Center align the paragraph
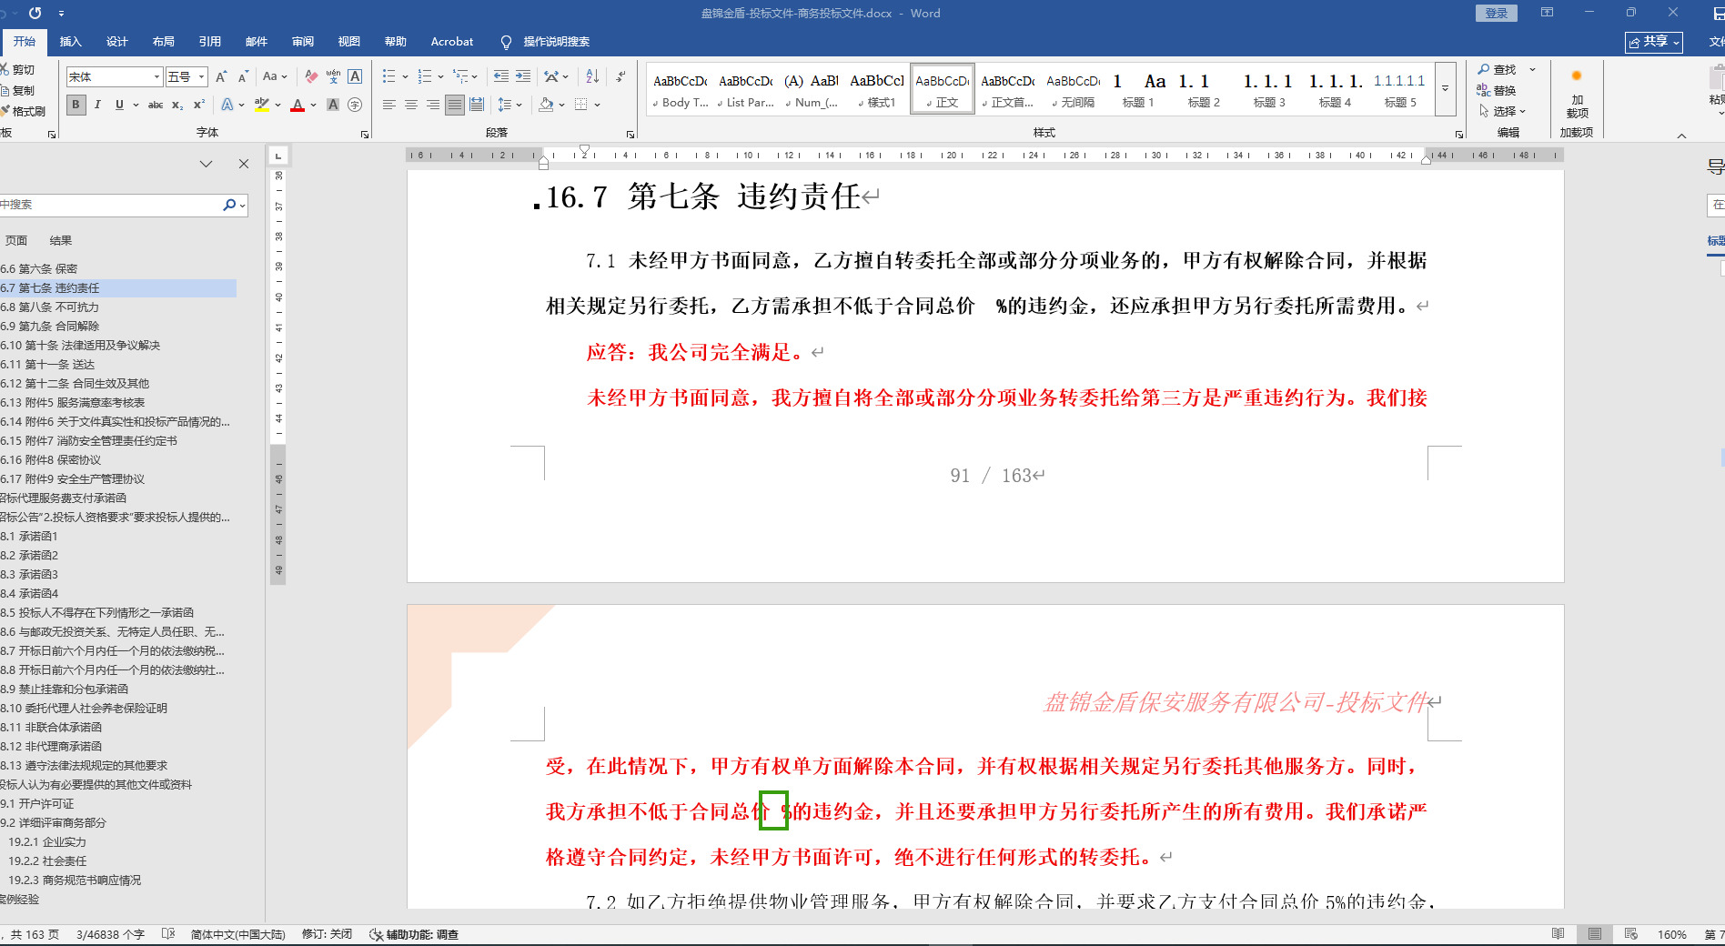The width and height of the screenshot is (1725, 946). (411, 106)
